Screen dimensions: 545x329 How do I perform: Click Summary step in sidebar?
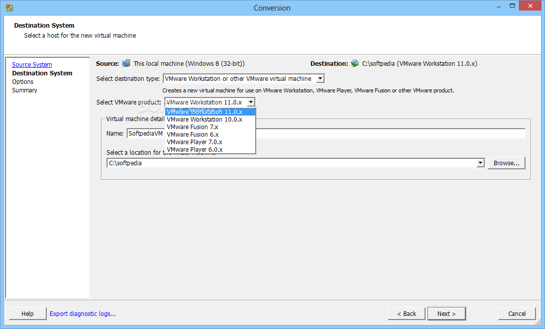(24, 90)
